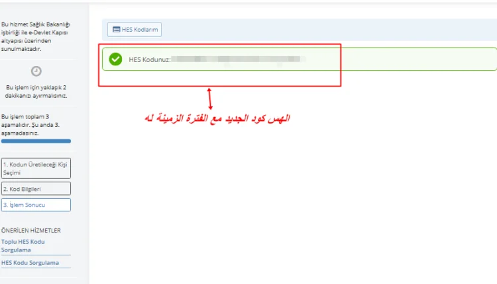
Task: Click the blurred HES code value
Action: click(238, 59)
